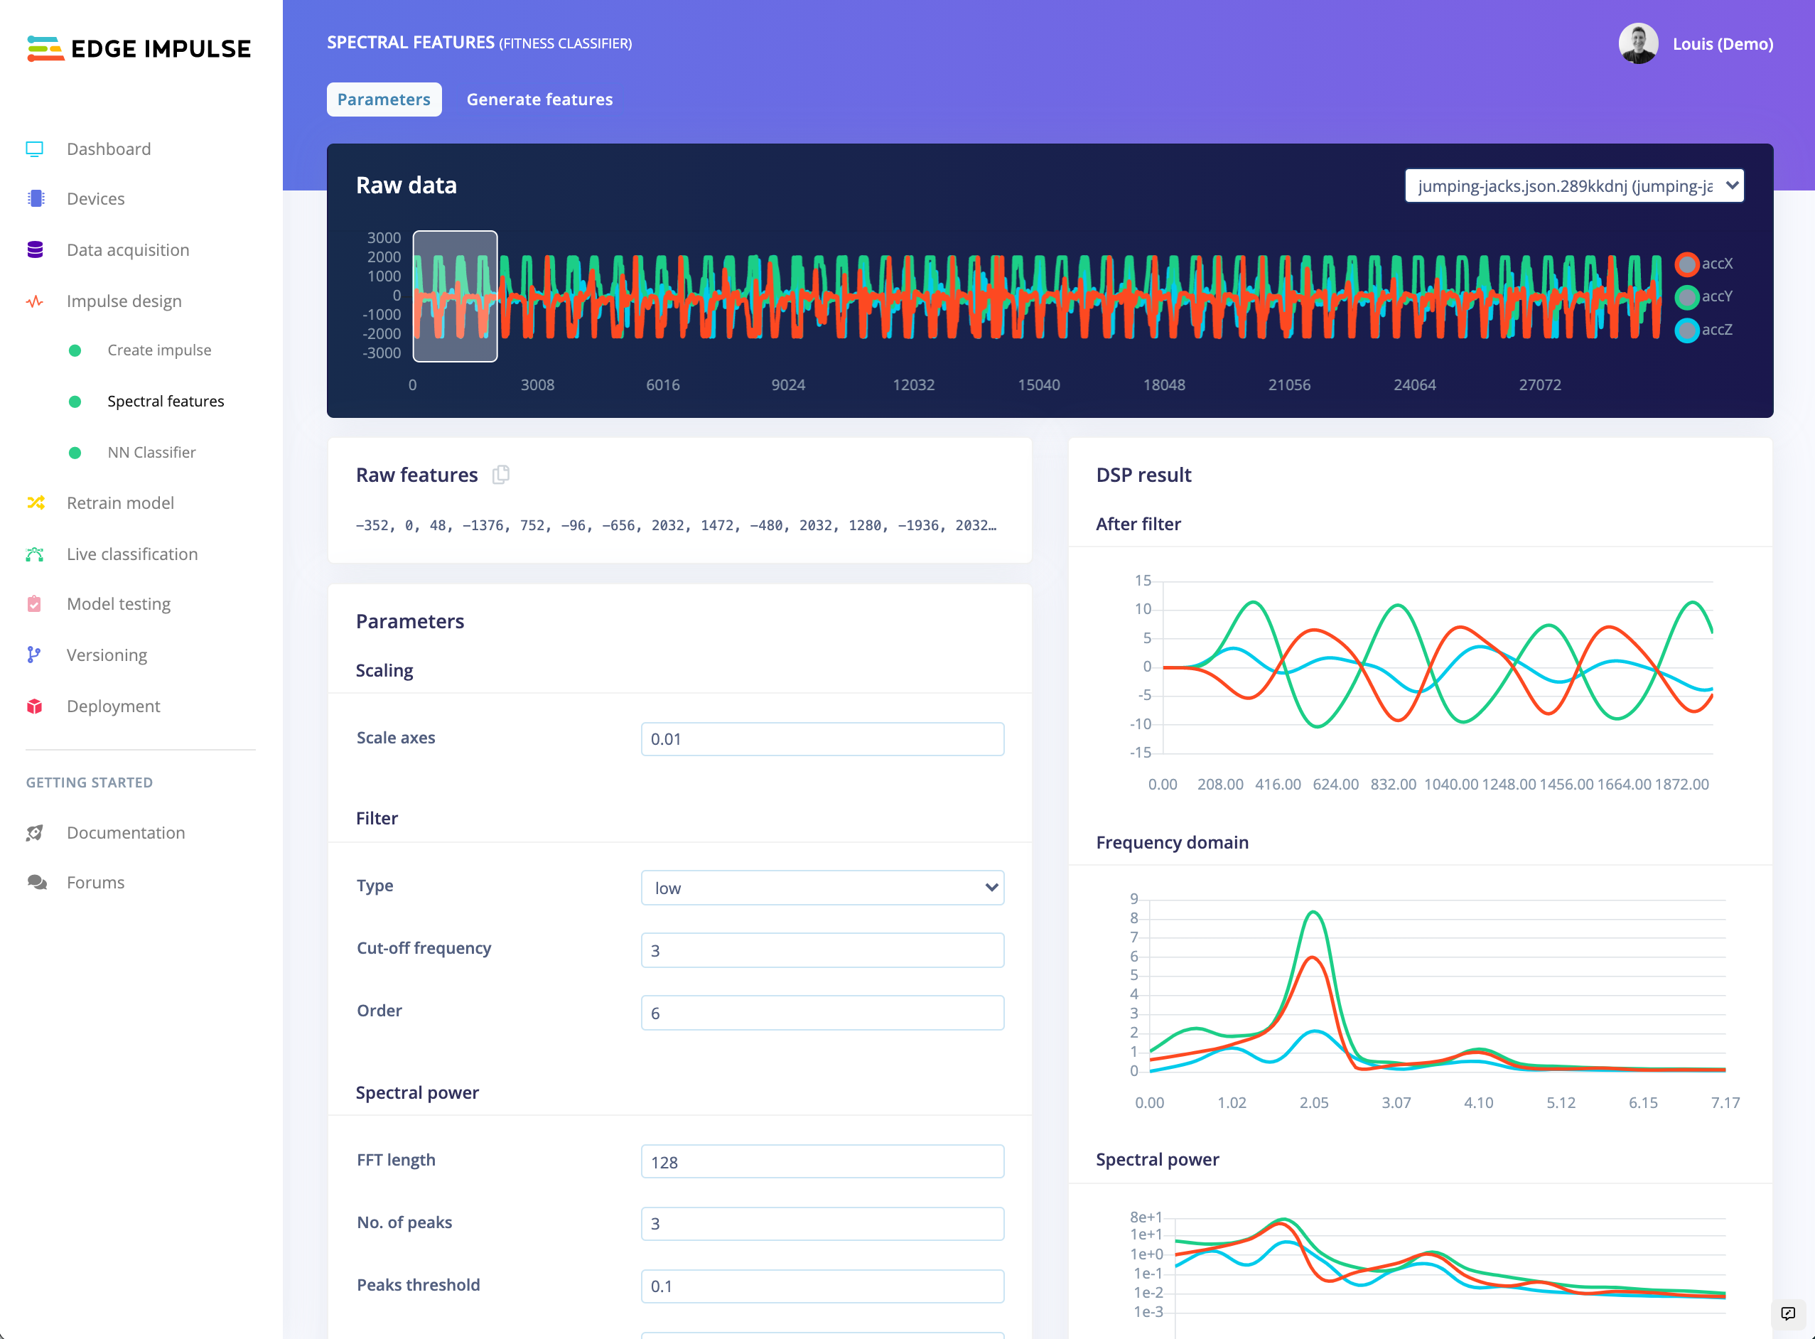
Task: Click the selected window on raw data graph
Action: (x=455, y=296)
